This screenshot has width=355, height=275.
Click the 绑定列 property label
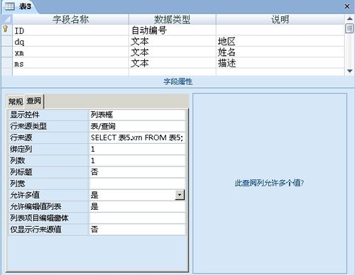[48, 149]
